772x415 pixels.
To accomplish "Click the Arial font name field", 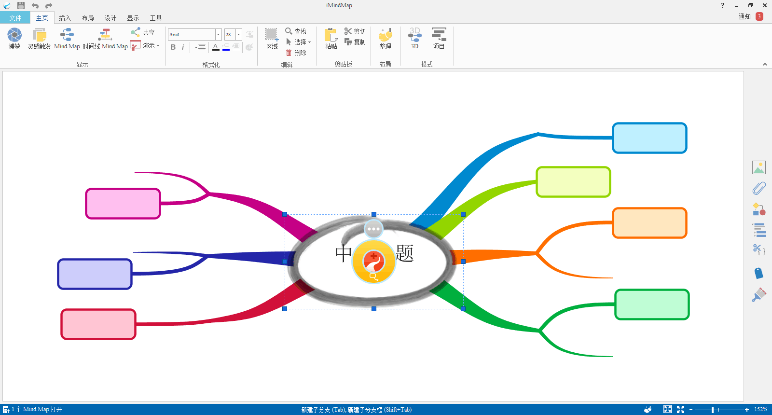I will pos(192,35).
